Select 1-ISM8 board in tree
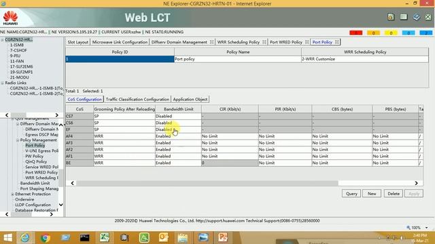The width and height of the screenshot is (435, 244). pyautogui.click(x=17, y=45)
